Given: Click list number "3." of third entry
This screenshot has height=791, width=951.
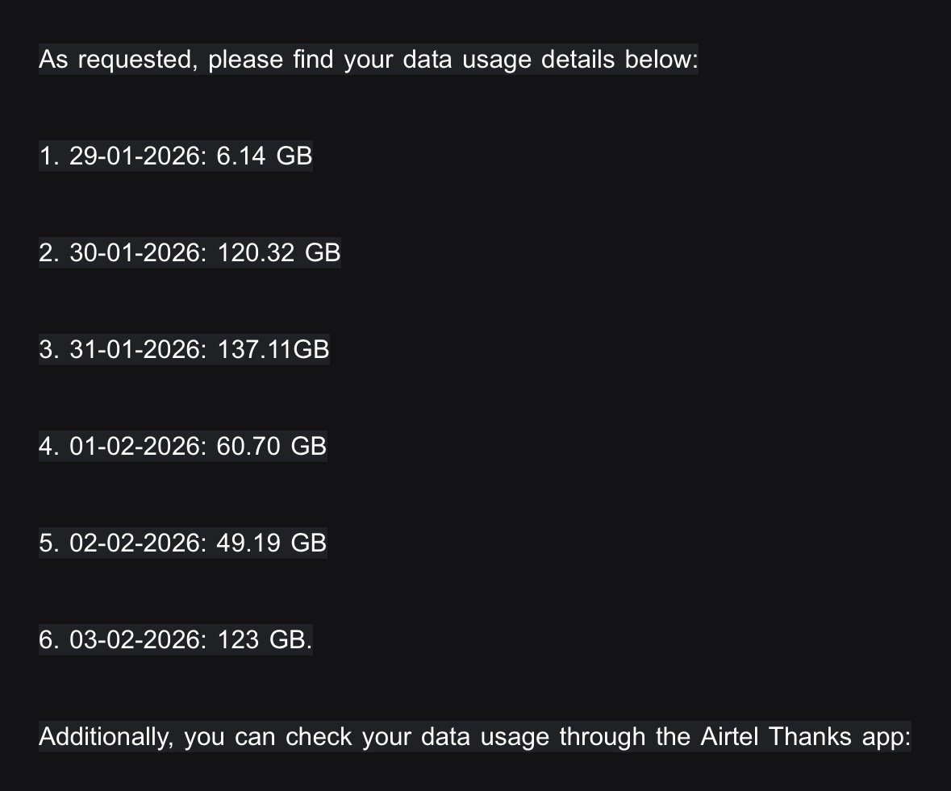Looking at the screenshot, I should (x=48, y=349).
